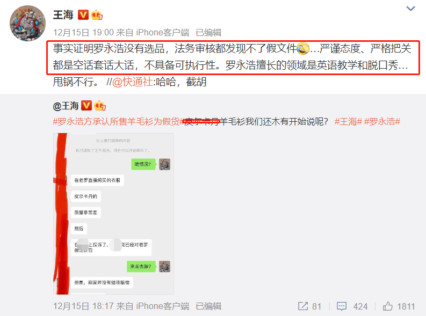426x316 pixels.
Task: Click the comment bubble icon
Action: click(x=342, y=306)
